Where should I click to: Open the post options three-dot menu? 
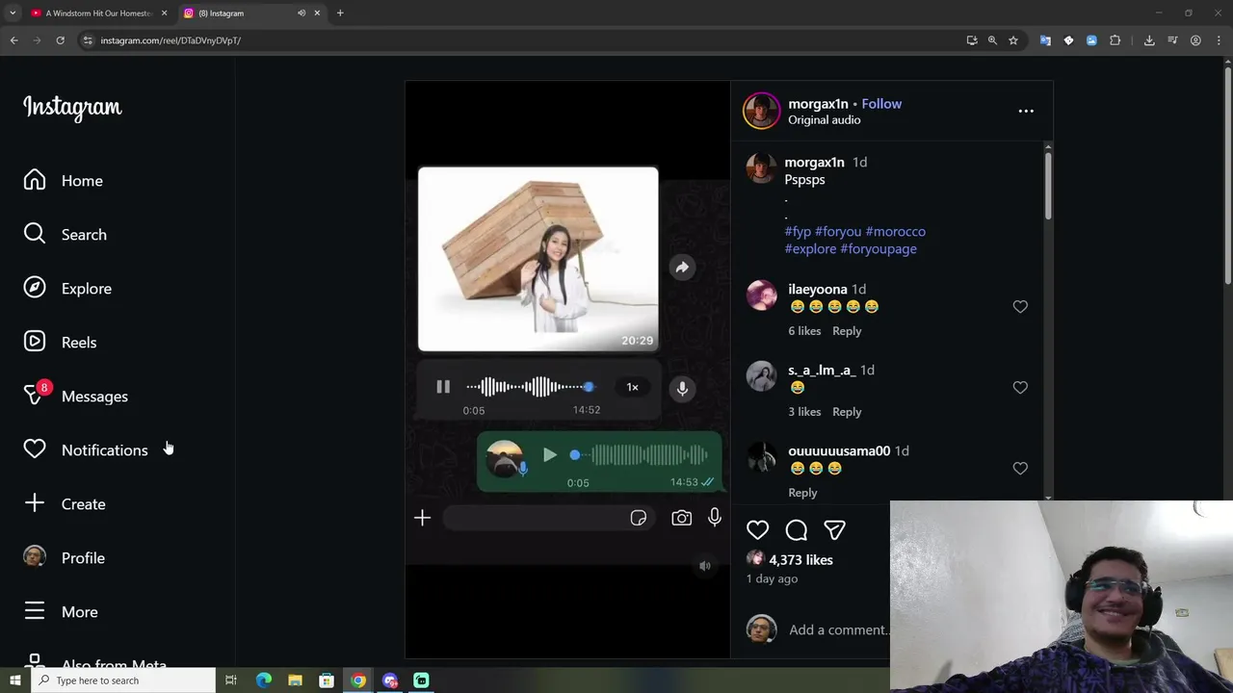(x=1026, y=111)
